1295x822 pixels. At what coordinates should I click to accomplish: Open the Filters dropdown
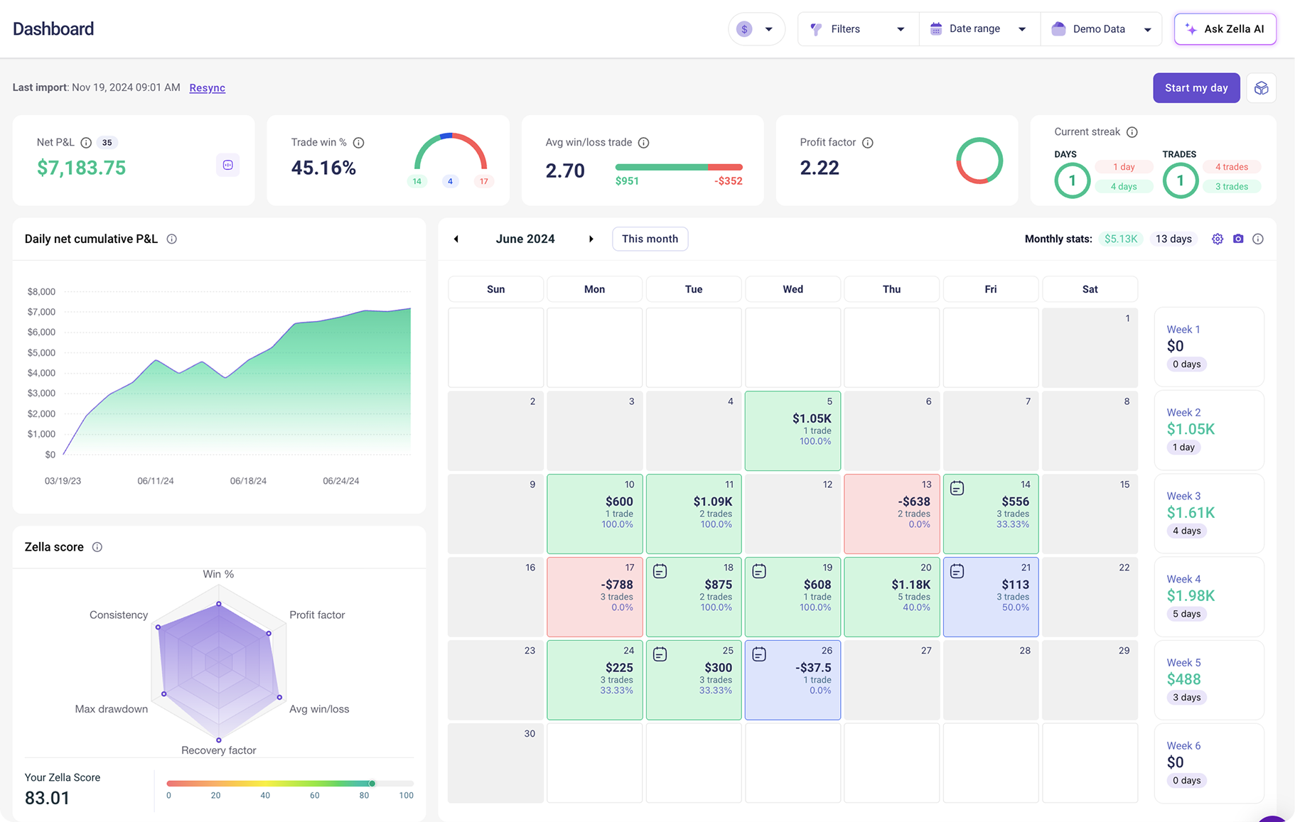click(x=857, y=28)
